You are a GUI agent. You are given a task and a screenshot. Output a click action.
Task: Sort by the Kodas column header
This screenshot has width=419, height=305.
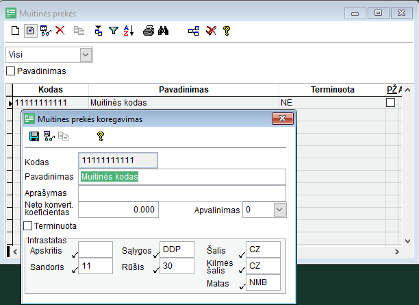[51, 90]
